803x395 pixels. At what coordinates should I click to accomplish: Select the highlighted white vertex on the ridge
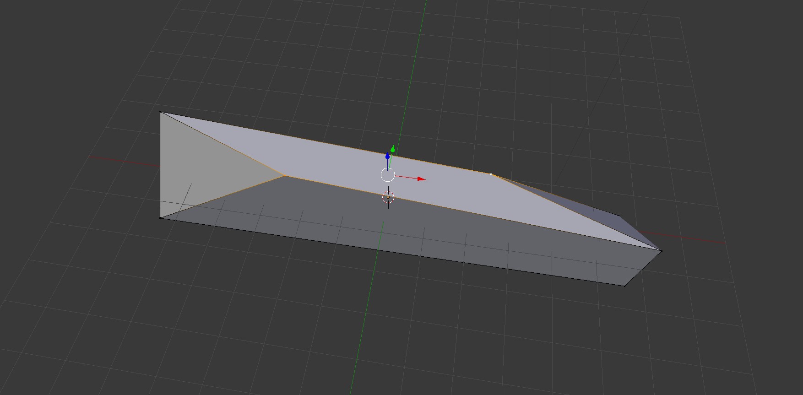pyautogui.click(x=491, y=174)
